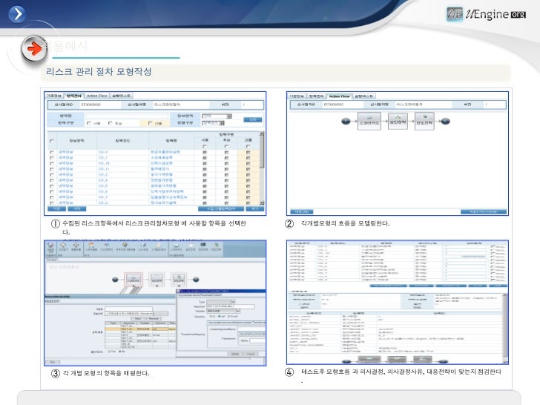
Task: Open the 정렬구분 dropdown in search form
Action: (213, 123)
